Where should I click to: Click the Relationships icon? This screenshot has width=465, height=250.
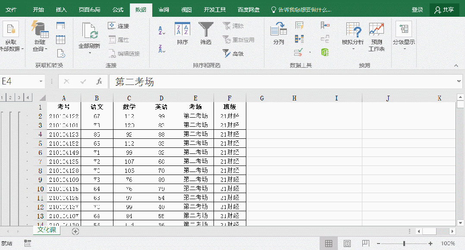tap(325, 39)
